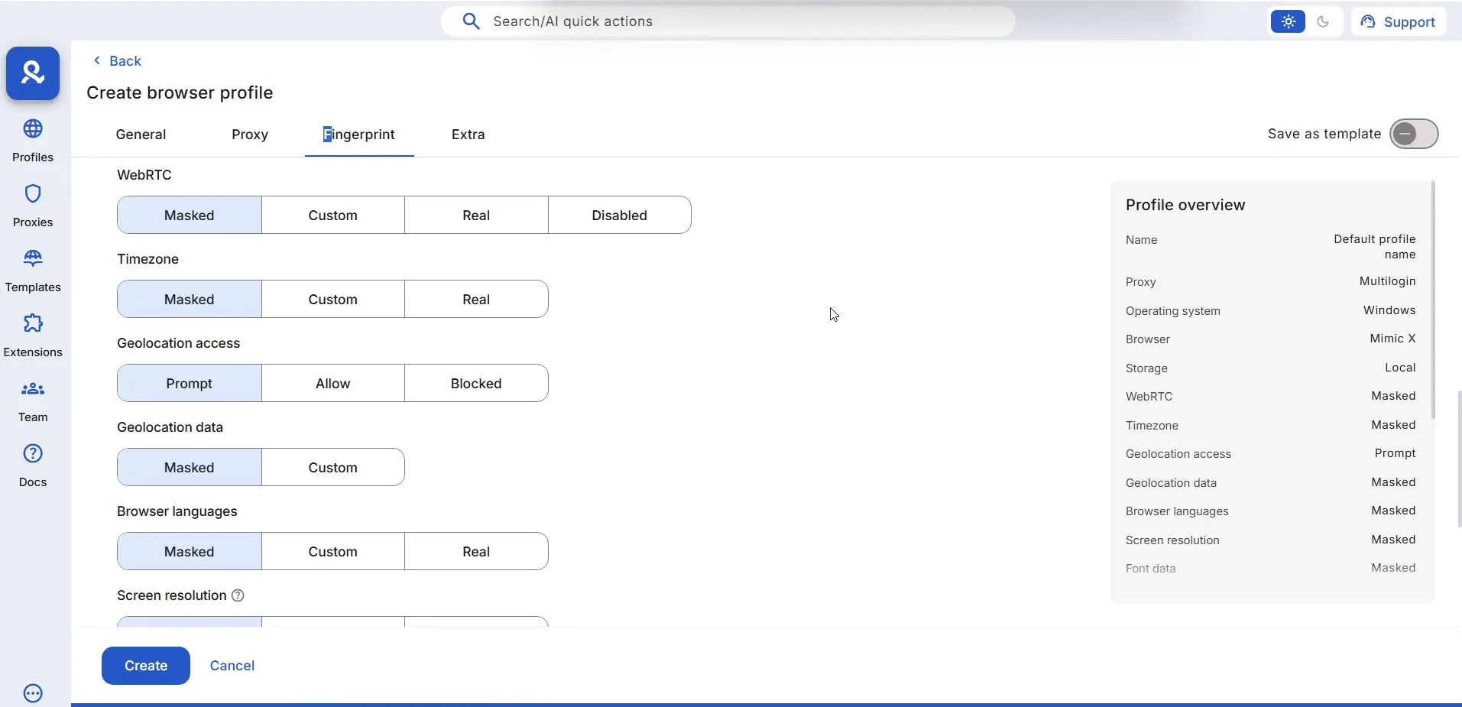1462x707 pixels.
Task: Set Timezone to Masked
Action: (190, 299)
